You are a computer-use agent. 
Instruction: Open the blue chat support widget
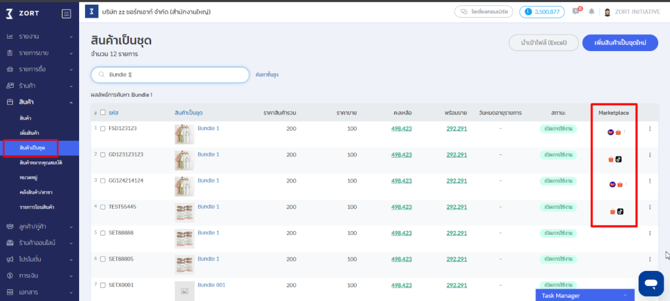click(x=650, y=283)
